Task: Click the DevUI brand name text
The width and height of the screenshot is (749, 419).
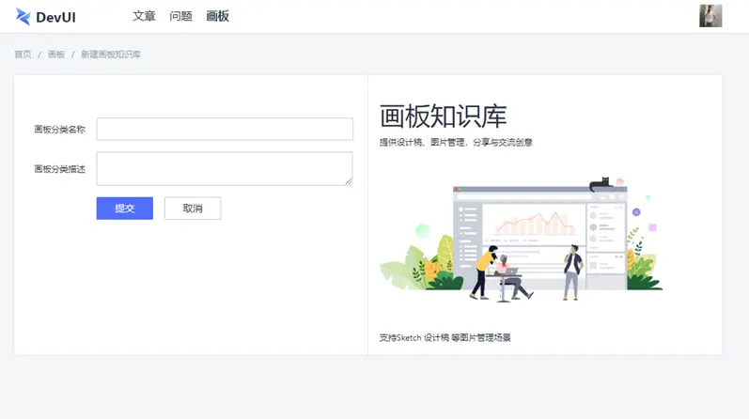Action: point(55,17)
